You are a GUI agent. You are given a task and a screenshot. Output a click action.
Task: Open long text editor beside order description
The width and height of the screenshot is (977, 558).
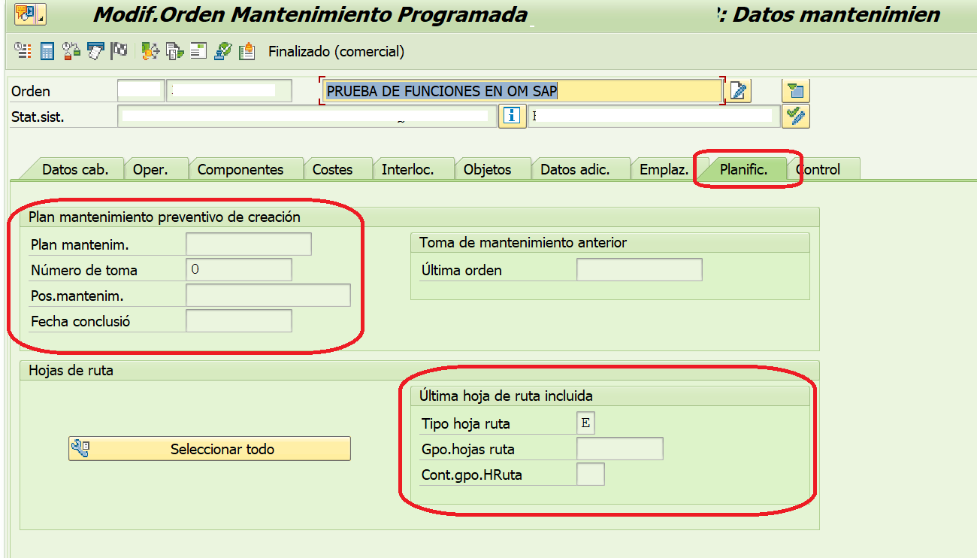(740, 91)
